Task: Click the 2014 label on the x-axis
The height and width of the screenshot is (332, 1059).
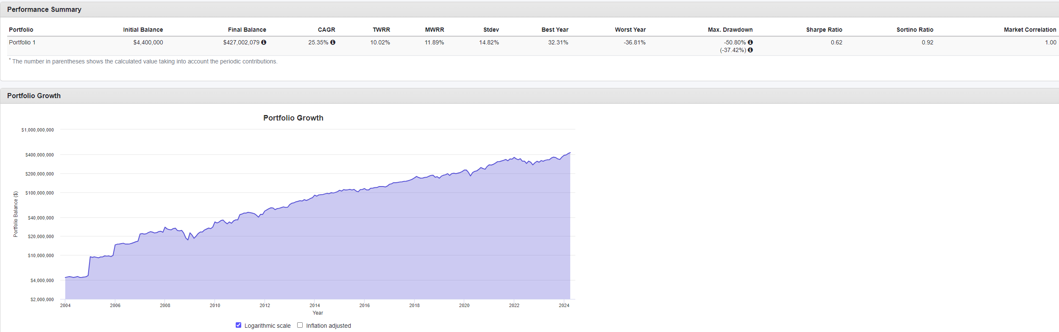Action: (x=315, y=305)
